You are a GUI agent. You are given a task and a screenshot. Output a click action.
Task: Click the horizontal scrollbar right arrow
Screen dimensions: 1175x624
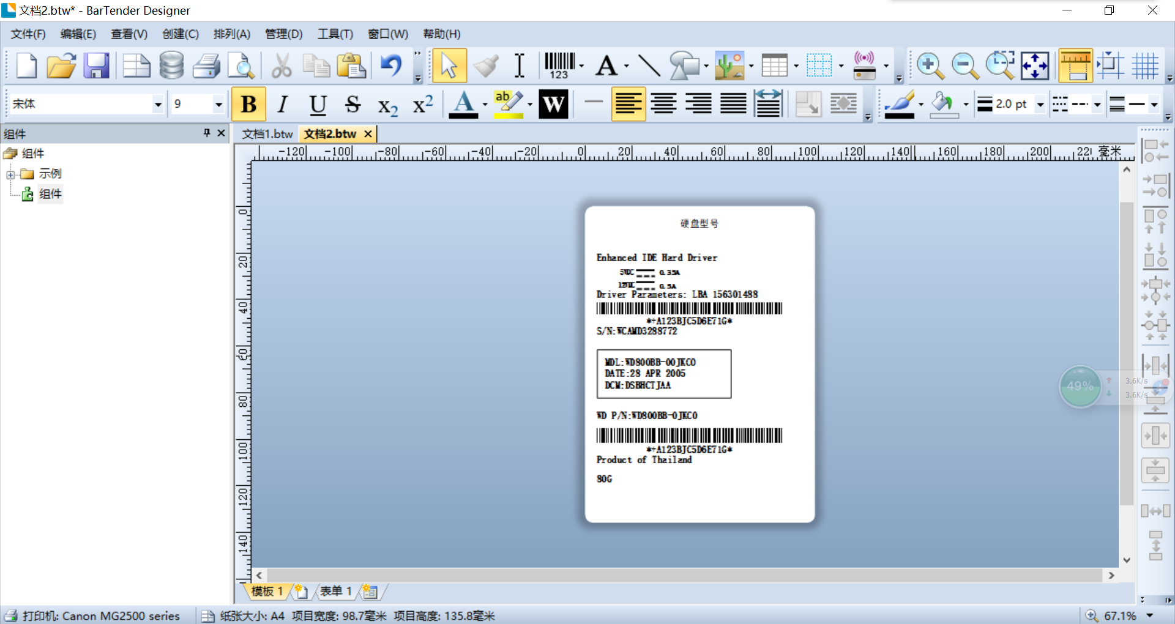(1111, 575)
